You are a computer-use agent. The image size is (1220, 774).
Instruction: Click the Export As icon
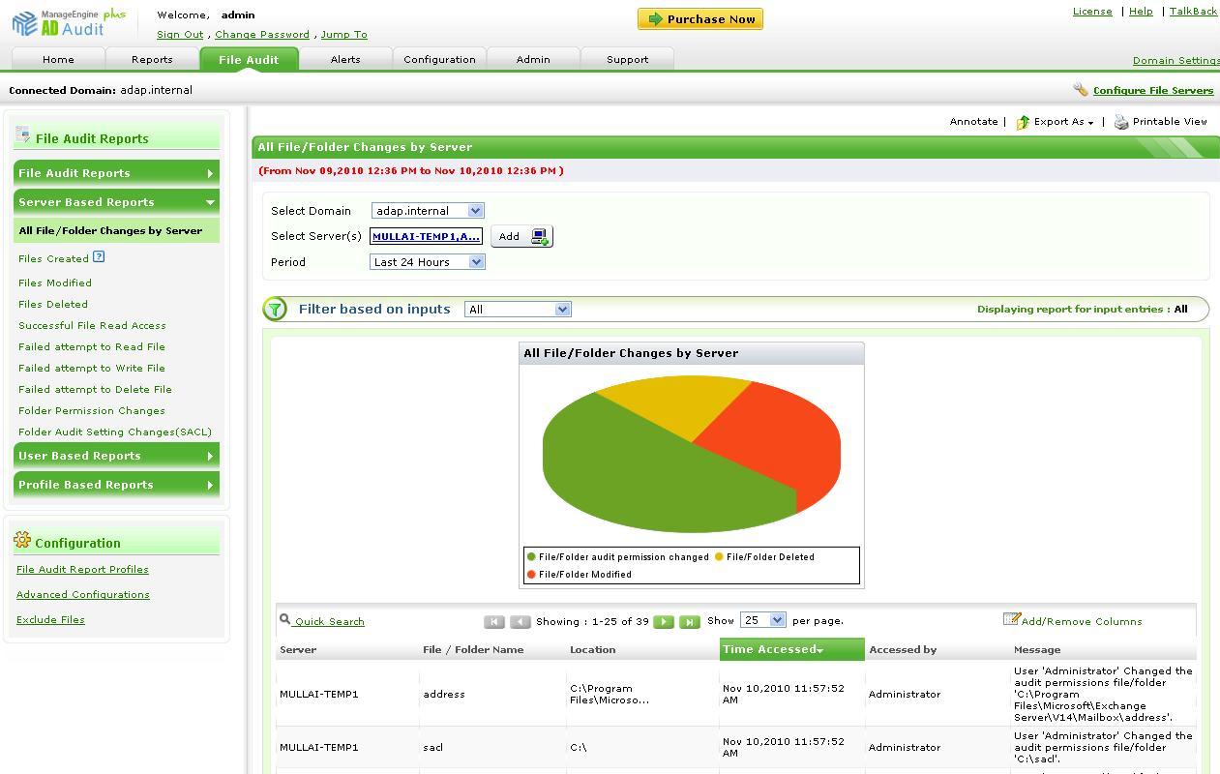coord(1023,122)
